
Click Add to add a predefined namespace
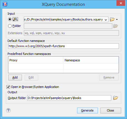point(15,77)
